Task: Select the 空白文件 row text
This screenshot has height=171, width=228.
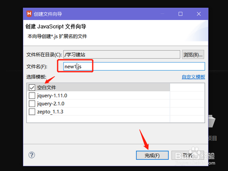Action: tap(46, 87)
